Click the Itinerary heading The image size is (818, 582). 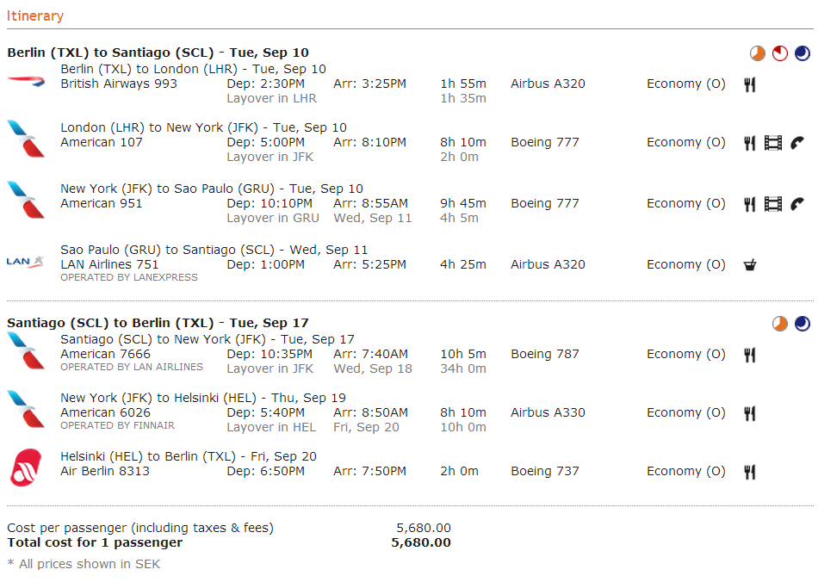coord(35,15)
